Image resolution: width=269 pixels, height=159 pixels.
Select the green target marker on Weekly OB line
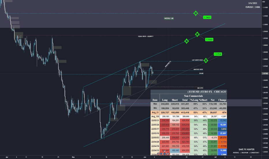coord(196,13)
